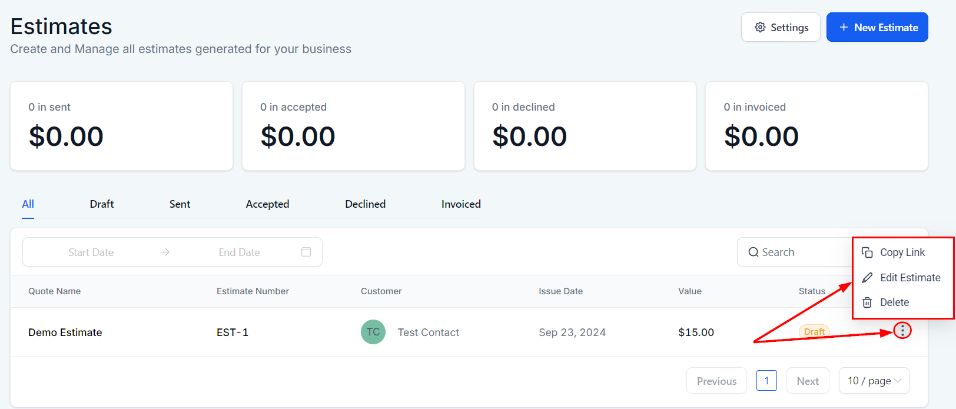Go to the Next page

click(808, 381)
